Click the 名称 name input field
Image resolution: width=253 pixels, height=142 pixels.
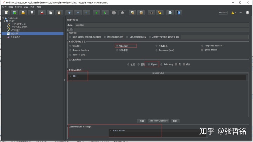tap(162, 25)
